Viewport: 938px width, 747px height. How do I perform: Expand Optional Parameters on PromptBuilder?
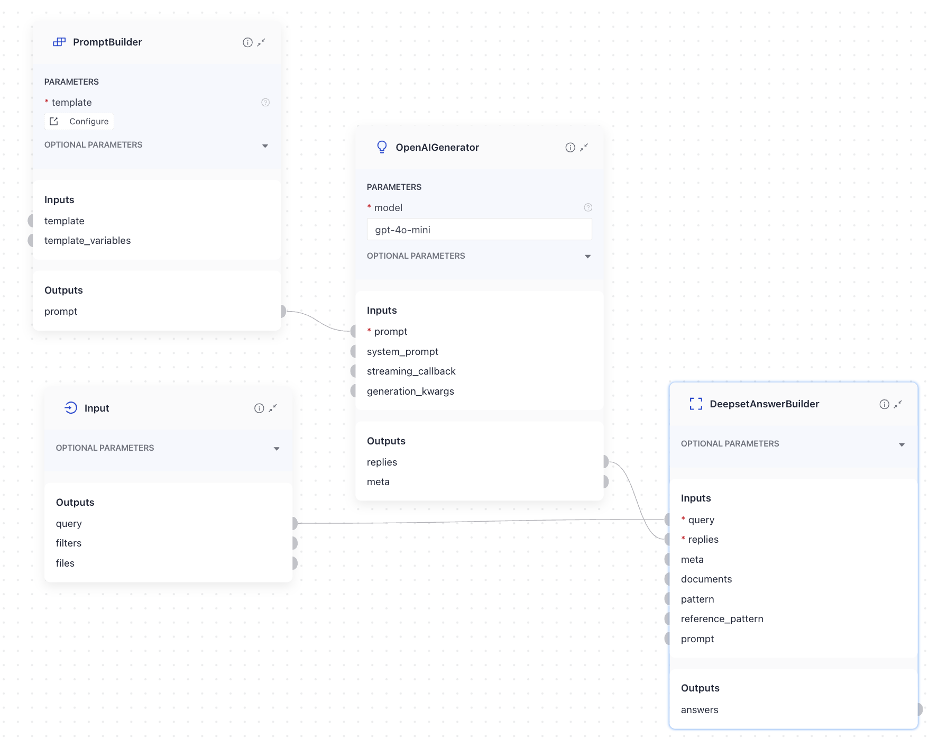click(265, 145)
